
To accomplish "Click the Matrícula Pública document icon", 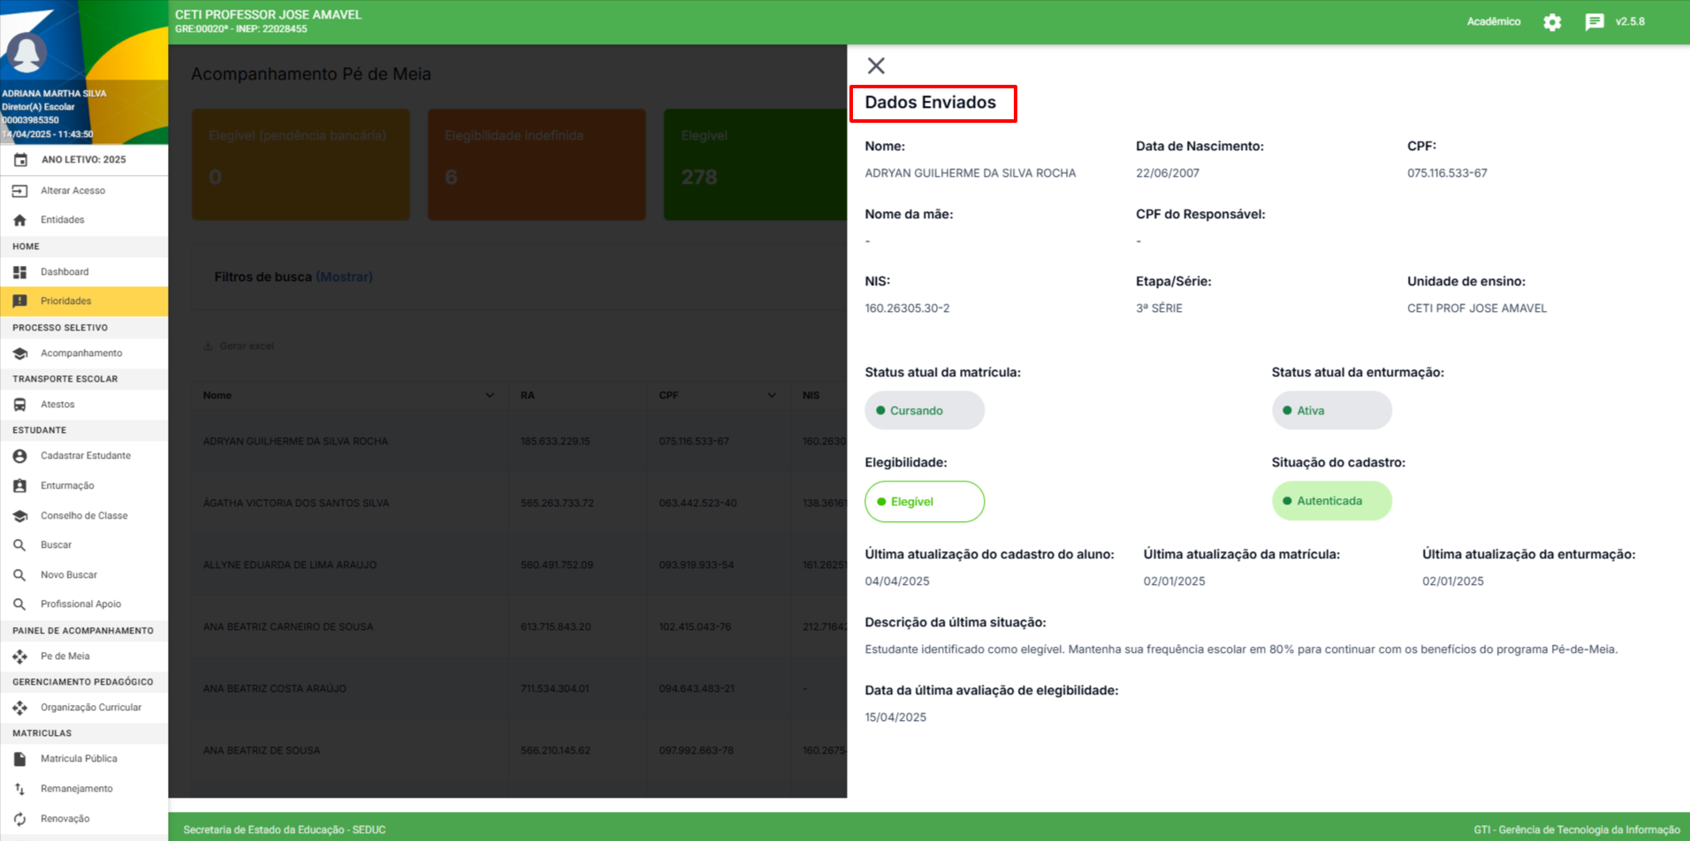I will [x=19, y=759].
